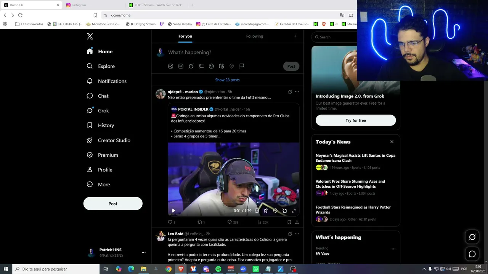Add a GIF to the new post
The height and width of the screenshot is (274, 488).
(181, 66)
